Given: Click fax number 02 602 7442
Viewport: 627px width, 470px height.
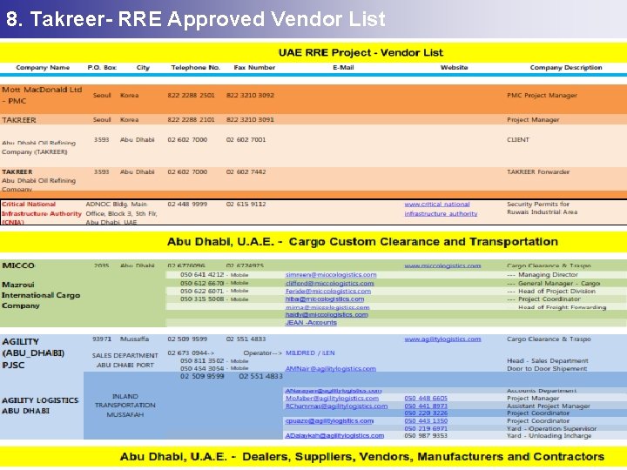Looking at the screenshot, I should coord(246,171).
